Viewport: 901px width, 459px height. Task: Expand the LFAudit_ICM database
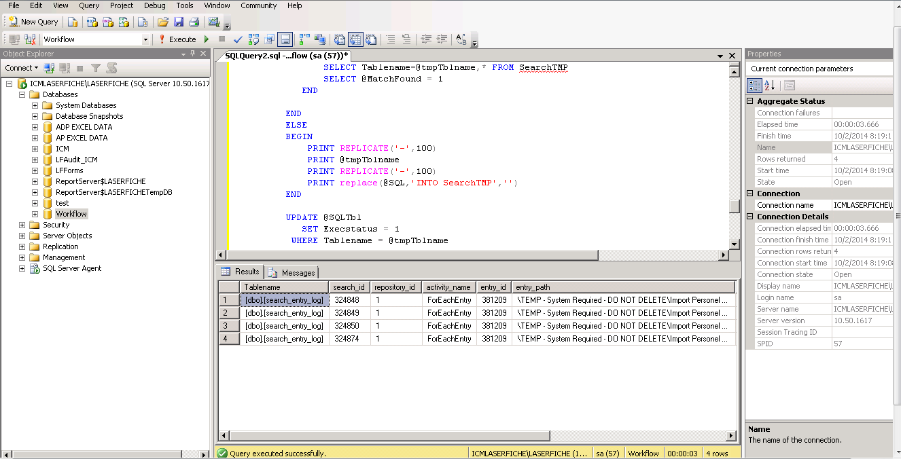(x=35, y=160)
